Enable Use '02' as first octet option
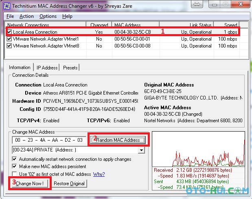Viewport: 252px width, 199px height. point(15,174)
